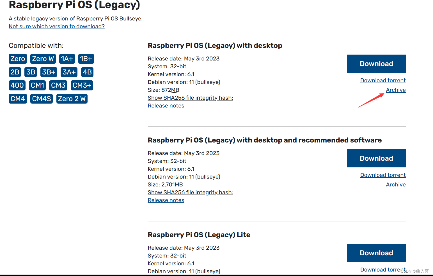The height and width of the screenshot is (276, 433).
Task: Click the 400 compatibility badge
Action: (x=17, y=85)
